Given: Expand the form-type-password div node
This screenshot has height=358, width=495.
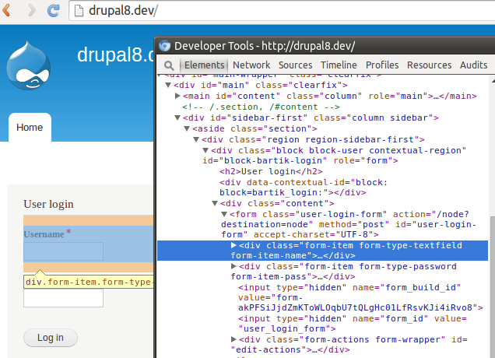Looking at the screenshot, I should coord(233,266).
